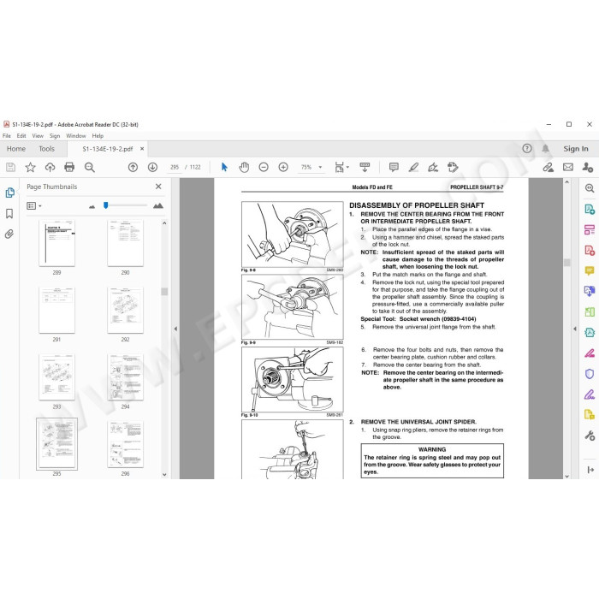Close the S1-134E-19-2.pdf tab
Screen dimensions: 599x599
(x=142, y=149)
